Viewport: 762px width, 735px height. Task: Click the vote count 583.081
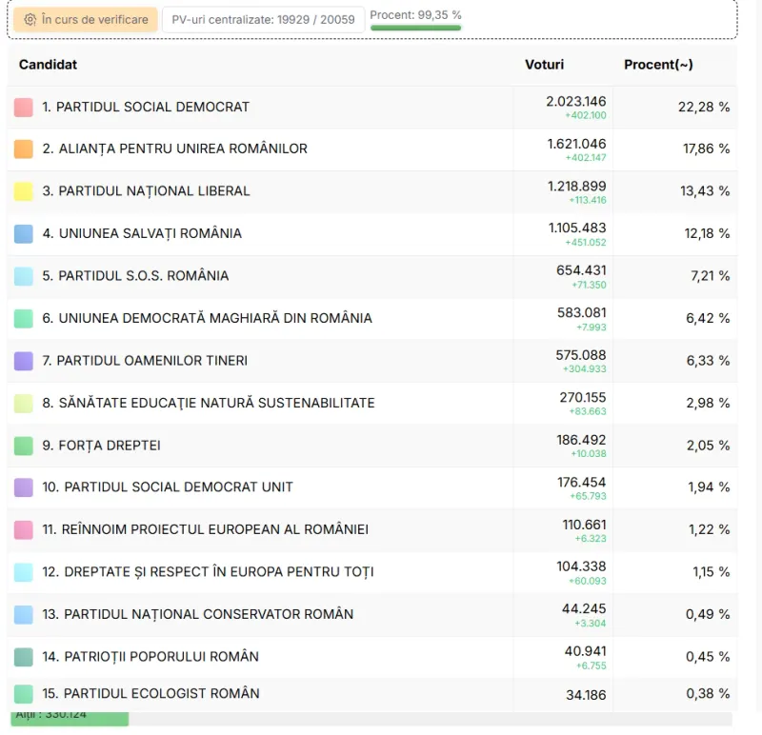(582, 312)
